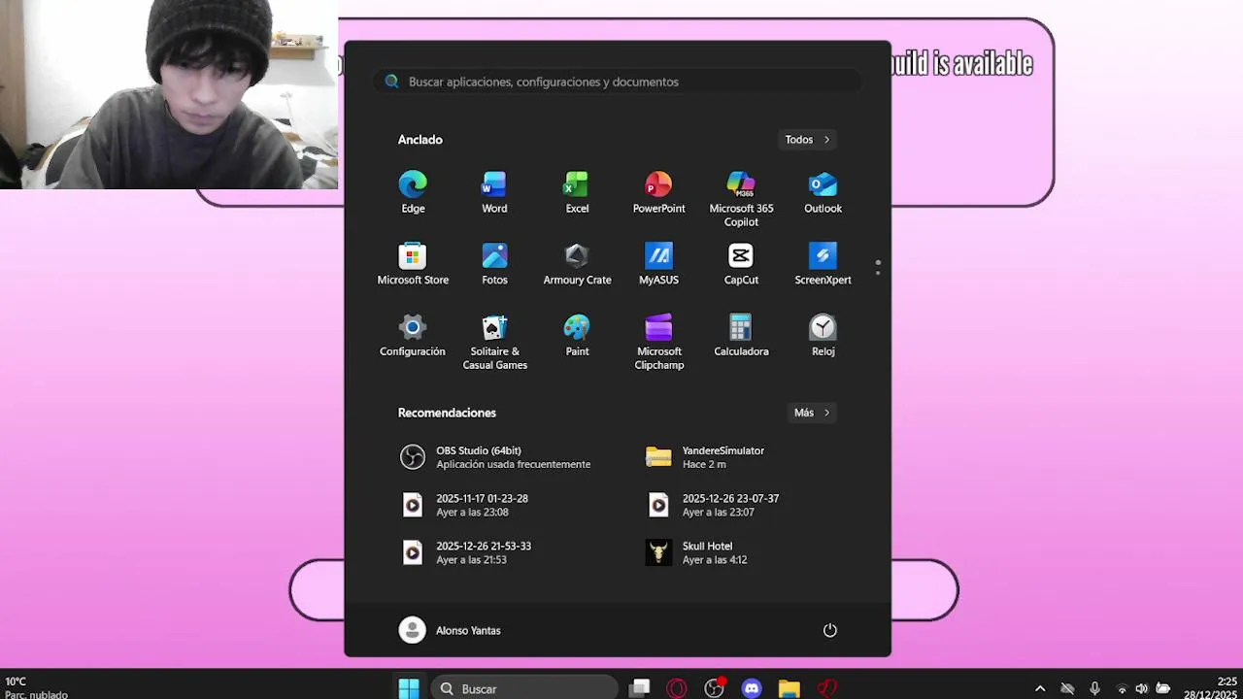Open the power options button
Image resolution: width=1243 pixels, height=699 pixels.
830,630
